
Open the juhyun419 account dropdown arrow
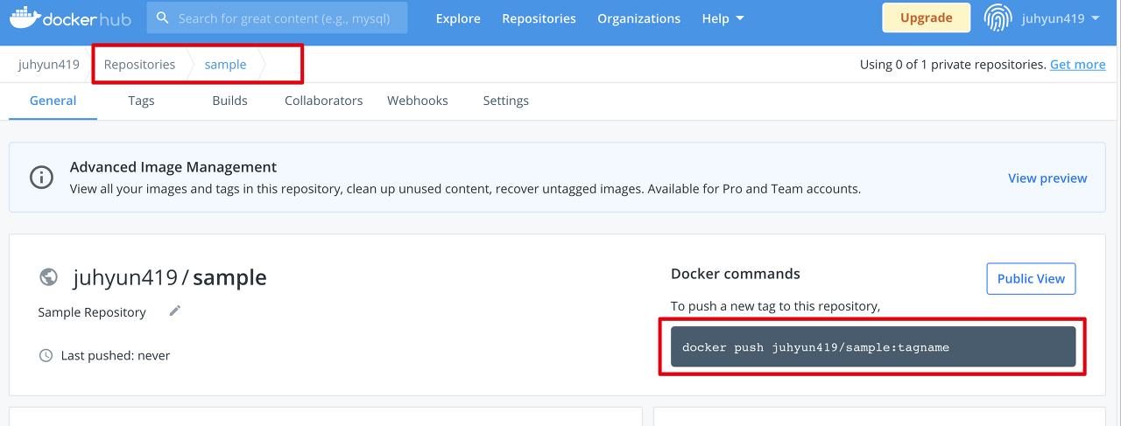pyautogui.click(x=1096, y=18)
